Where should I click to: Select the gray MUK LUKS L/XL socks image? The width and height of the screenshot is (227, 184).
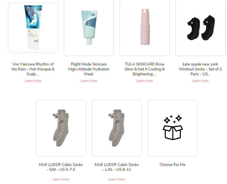117,128
